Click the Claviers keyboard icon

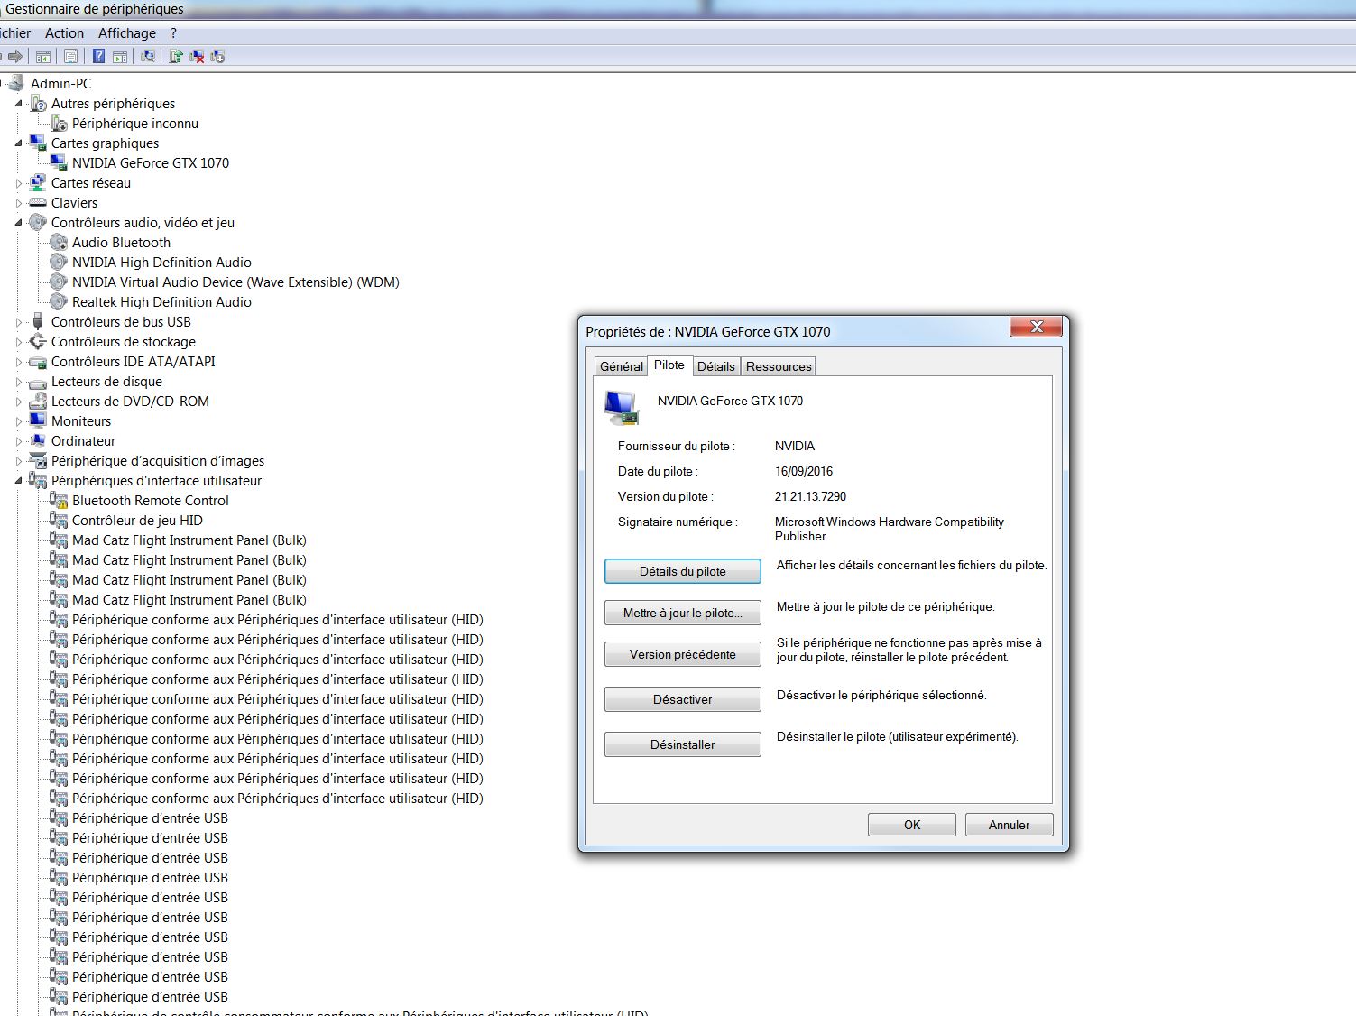[37, 202]
